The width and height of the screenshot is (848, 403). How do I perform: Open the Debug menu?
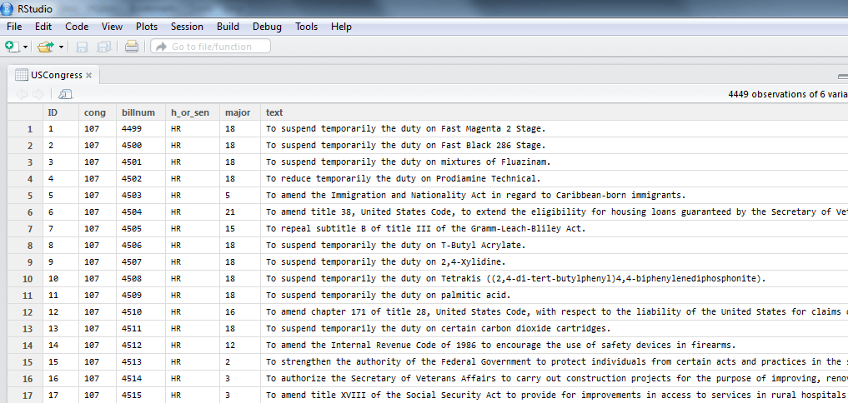tap(267, 27)
